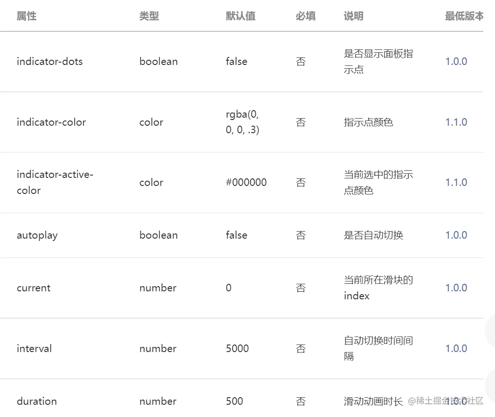Select 否 in the duration row
495x417 pixels.
301,401
